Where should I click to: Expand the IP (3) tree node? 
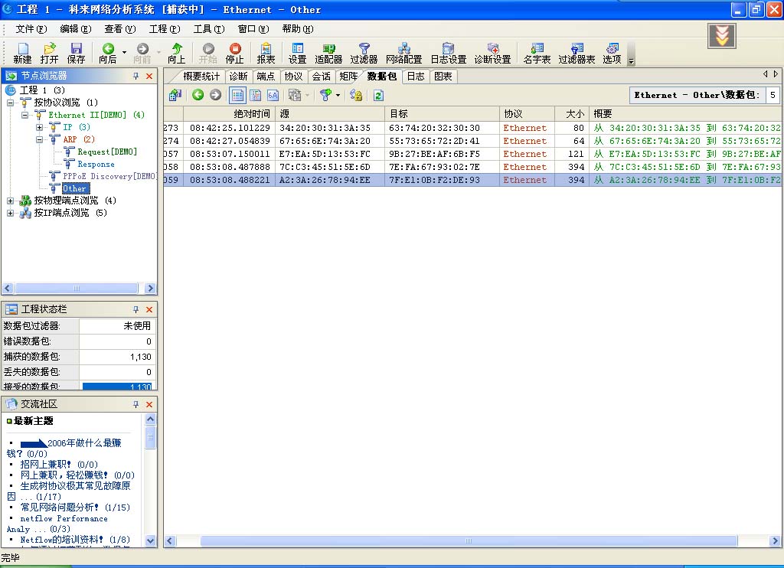click(40, 127)
